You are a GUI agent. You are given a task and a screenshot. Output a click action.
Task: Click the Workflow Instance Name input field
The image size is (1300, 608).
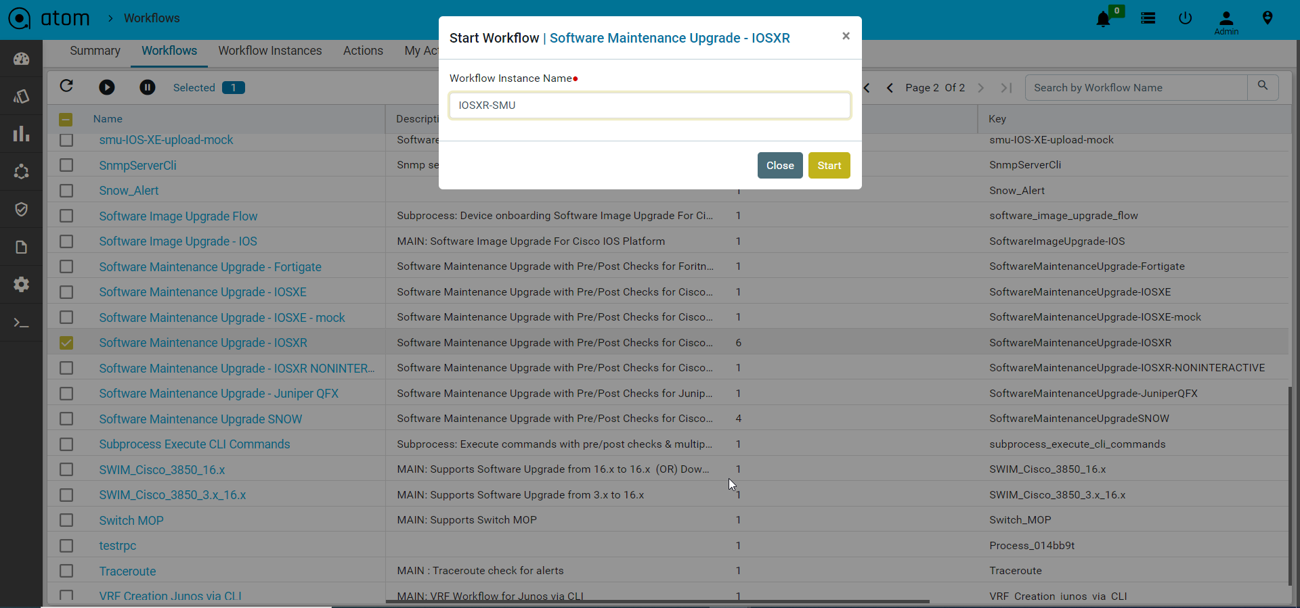[x=650, y=106]
